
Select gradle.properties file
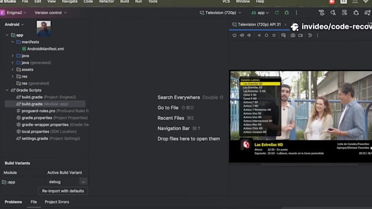coord(52,118)
